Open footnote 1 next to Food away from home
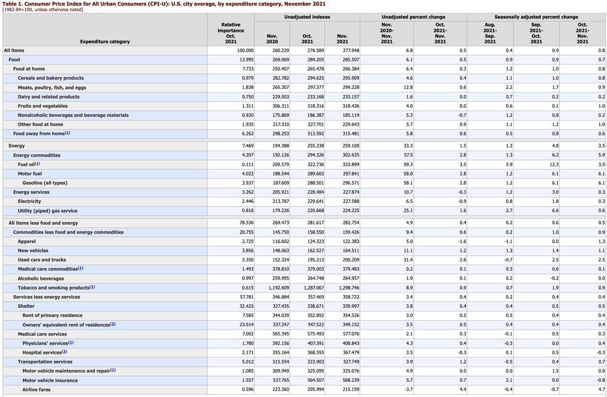607x397 pixels. [x=67, y=133]
